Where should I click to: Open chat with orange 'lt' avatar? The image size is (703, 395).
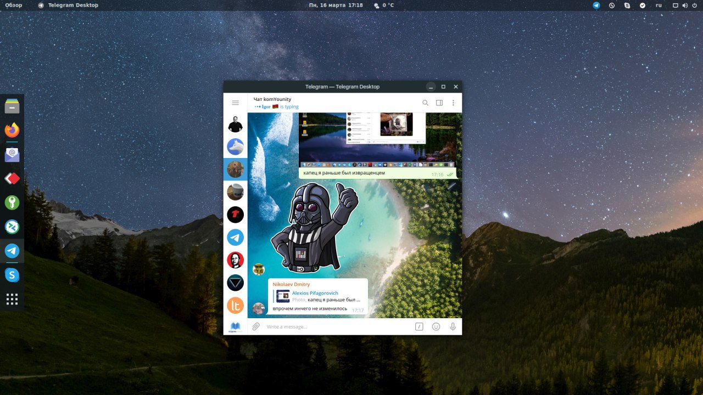[235, 305]
